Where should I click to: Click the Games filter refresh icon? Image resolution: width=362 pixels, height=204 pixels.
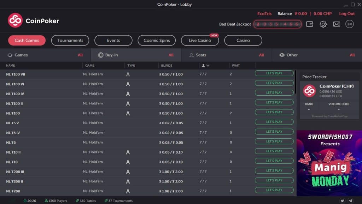(x=10, y=55)
